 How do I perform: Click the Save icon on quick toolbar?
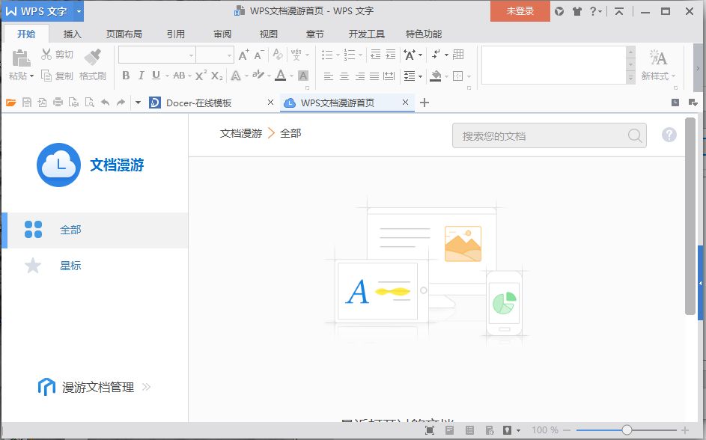[x=27, y=103]
